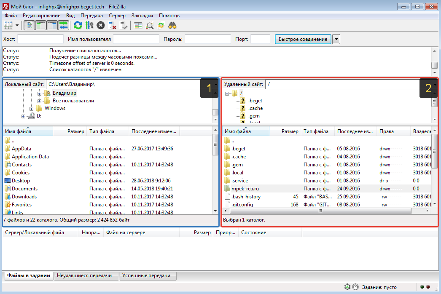Click the process queue toolbar icon
This screenshot has height=294, width=441.
pyautogui.click(x=89, y=25)
